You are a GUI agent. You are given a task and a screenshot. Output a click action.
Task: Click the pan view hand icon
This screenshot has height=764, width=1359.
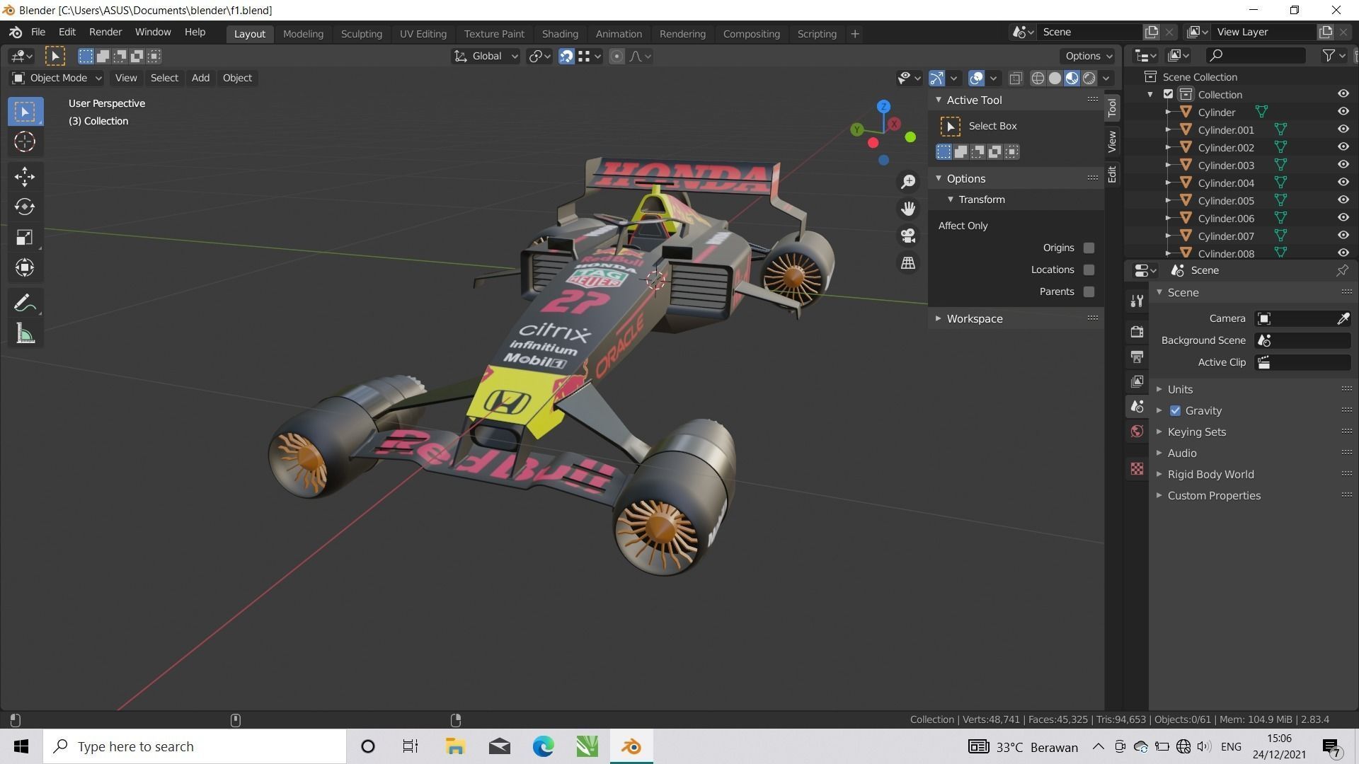point(908,209)
